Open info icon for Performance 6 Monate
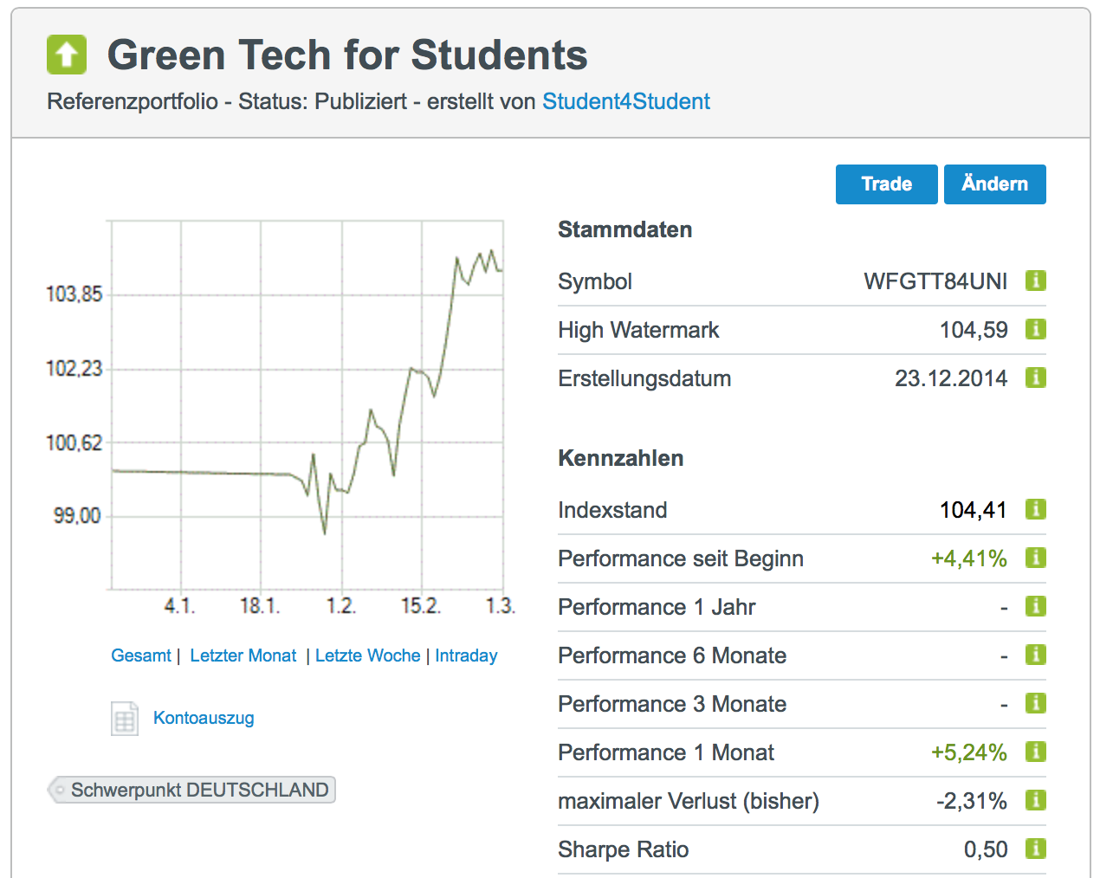 pyautogui.click(x=1035, y=655)
